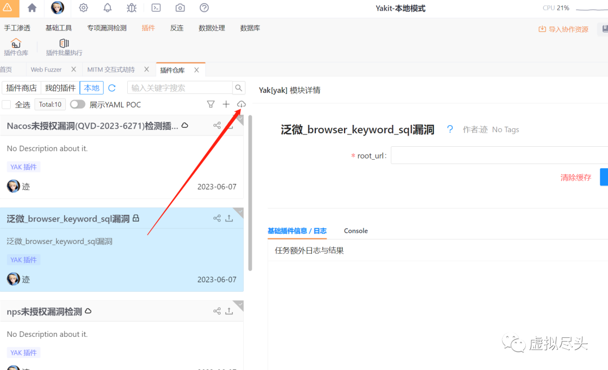This screenshot has width=608, height=370.
Task: Click YAK 插件 tag on 泛微 card
Action: [x=24, y=260]
